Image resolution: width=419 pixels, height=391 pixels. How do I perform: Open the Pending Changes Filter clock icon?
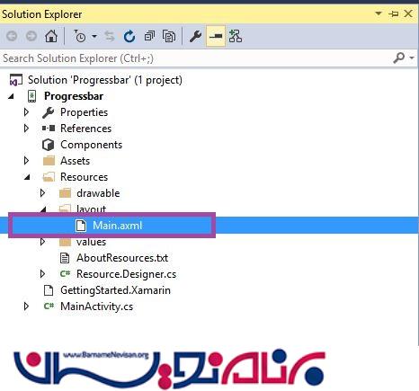pos(80,36)
